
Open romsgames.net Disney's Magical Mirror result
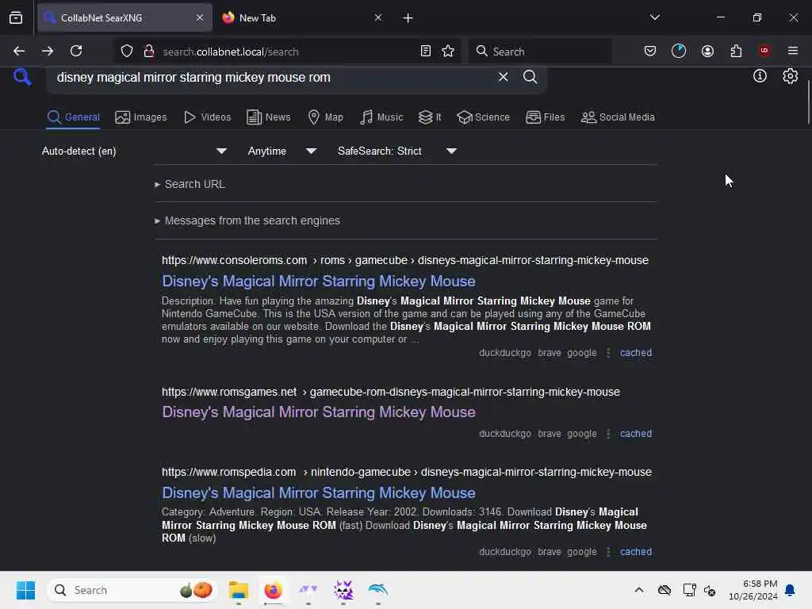pos(319,412)
